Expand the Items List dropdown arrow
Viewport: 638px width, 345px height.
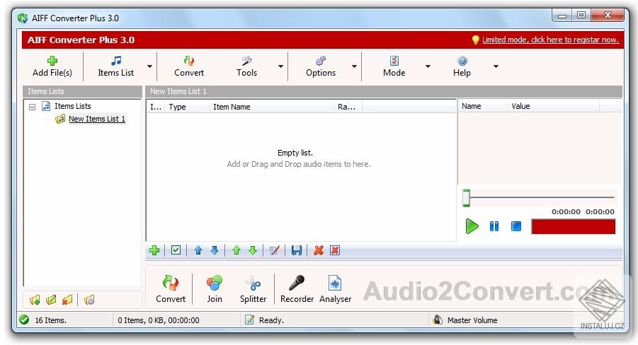(149, 66)
